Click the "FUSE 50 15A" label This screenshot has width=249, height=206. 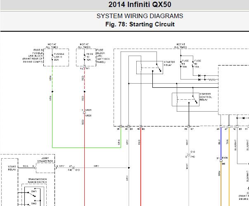[197, 64]
